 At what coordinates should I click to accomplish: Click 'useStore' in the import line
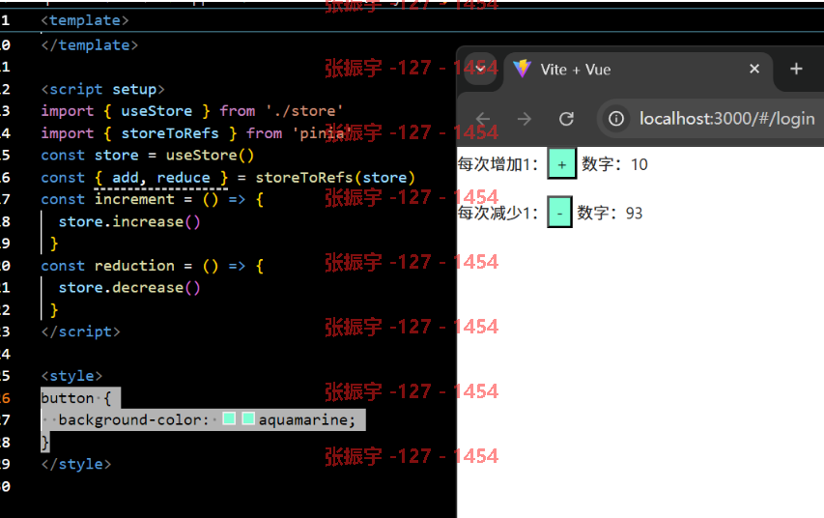[x=156, y=111]
